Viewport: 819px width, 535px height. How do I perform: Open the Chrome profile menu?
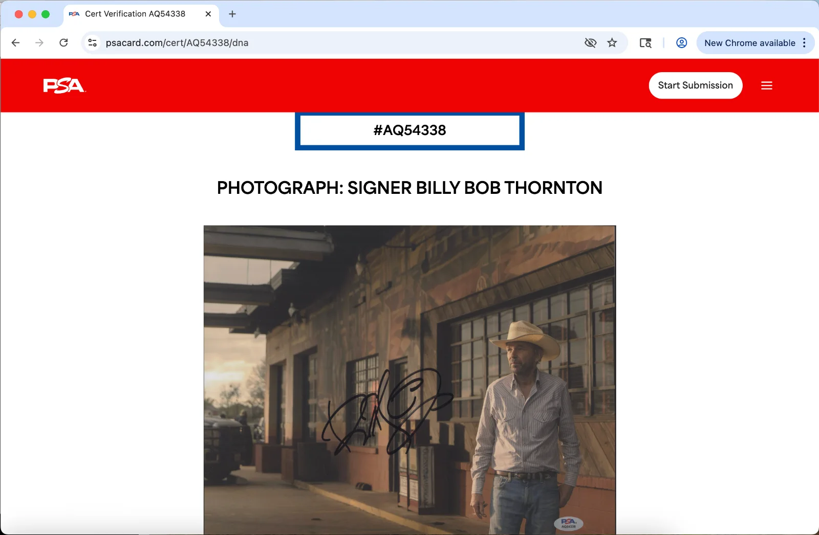[681, 43]
